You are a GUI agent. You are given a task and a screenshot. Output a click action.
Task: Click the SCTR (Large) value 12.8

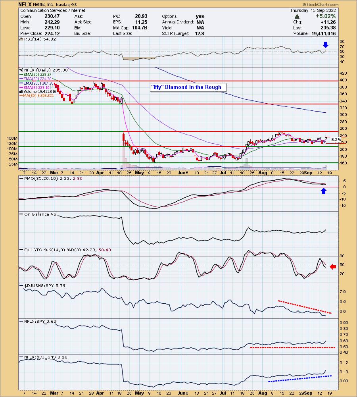coord(200,33)
